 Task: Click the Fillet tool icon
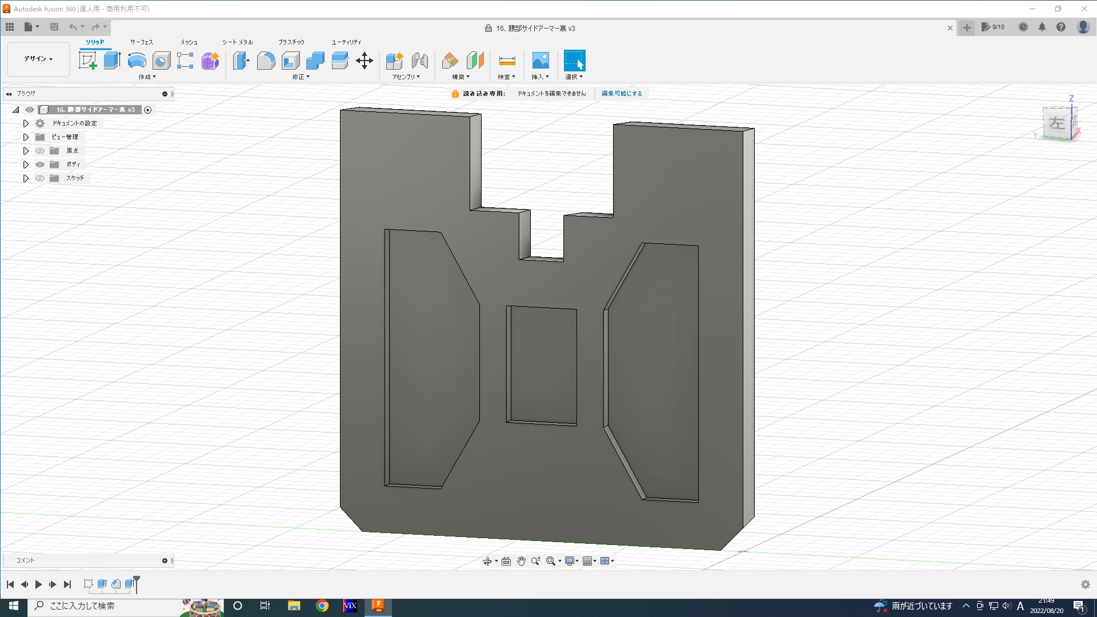pos(266,61)
